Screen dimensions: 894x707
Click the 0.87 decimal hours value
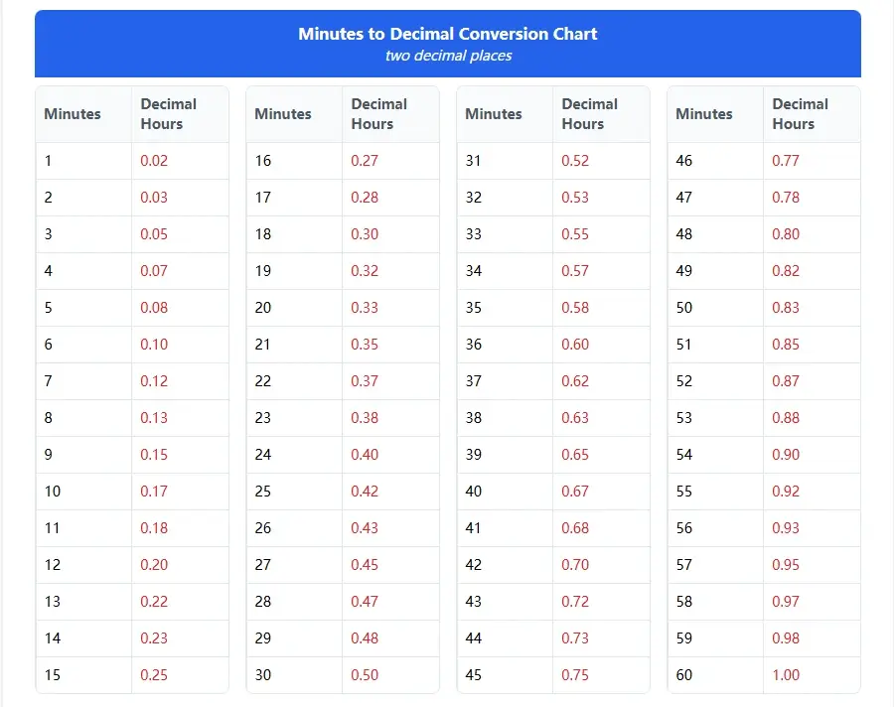pyautogui.click(x=786, y=381)
